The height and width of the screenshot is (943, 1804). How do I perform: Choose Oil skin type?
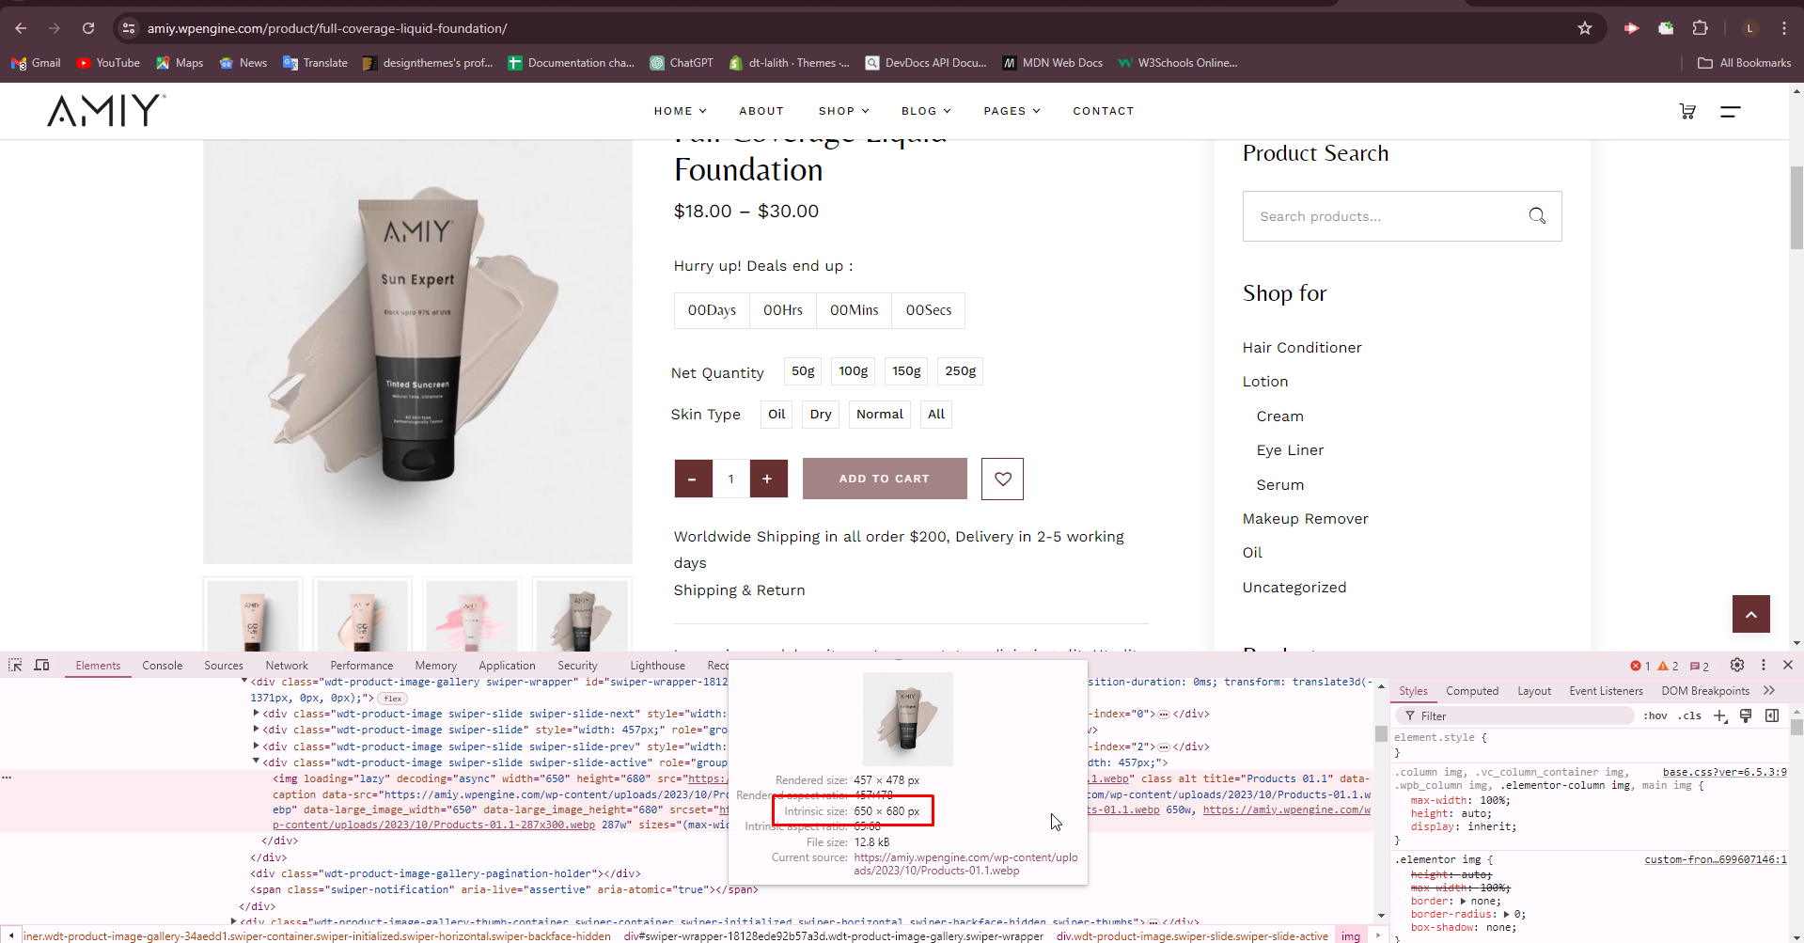point(777,415)
